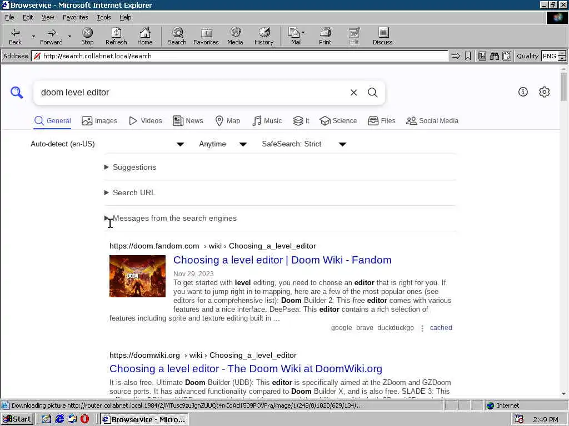Image resolution: width=569 pixels, height=426 pixels.
Task: Open the cached version link
Action: tap(441, 328)
